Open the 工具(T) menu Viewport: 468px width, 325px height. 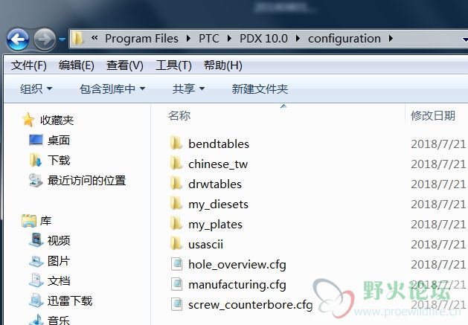173,65
